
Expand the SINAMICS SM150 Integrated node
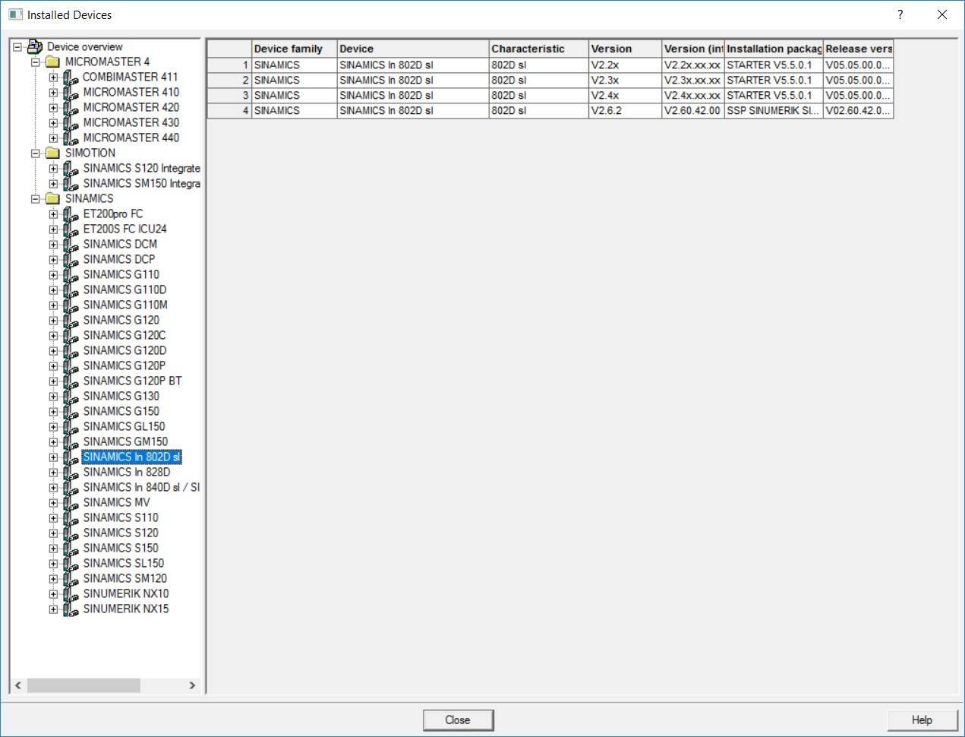point(53,184)
